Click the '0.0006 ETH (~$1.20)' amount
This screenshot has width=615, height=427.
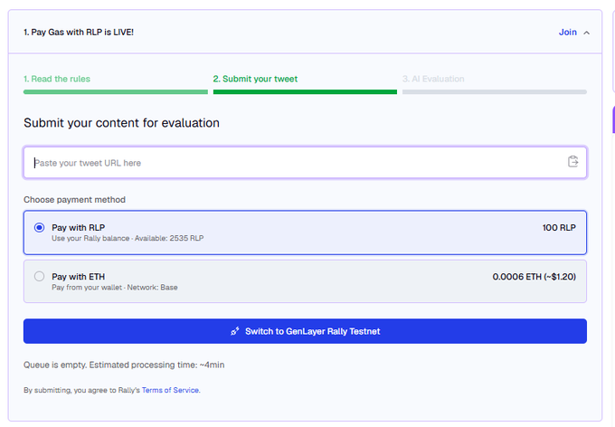coord(535,277)
